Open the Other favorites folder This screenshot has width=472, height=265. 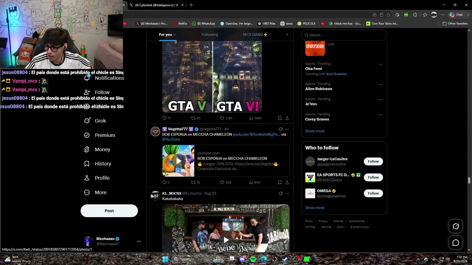point(455,24)
